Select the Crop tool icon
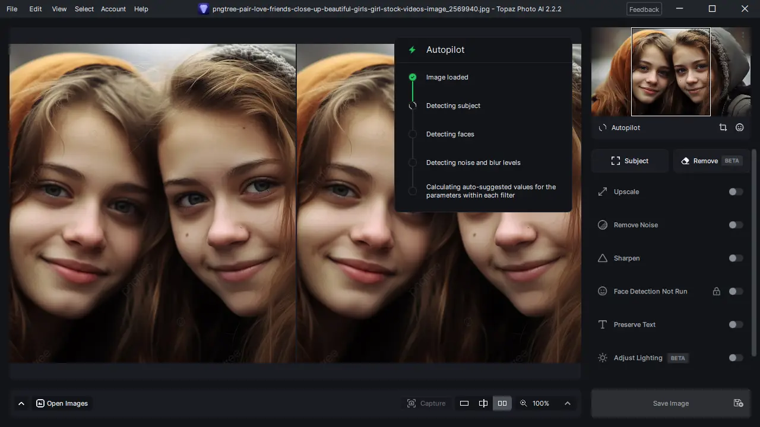This screenshot has width=760, height=427. point(723,128)
